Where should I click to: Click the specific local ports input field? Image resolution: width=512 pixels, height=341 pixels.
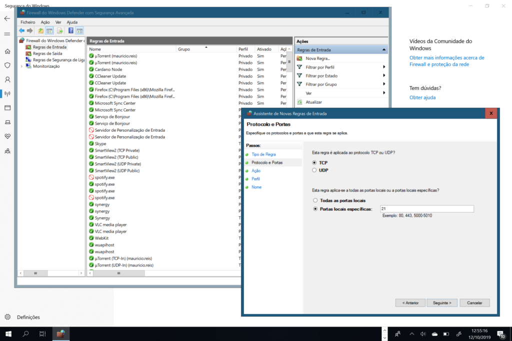click(427, 209)
